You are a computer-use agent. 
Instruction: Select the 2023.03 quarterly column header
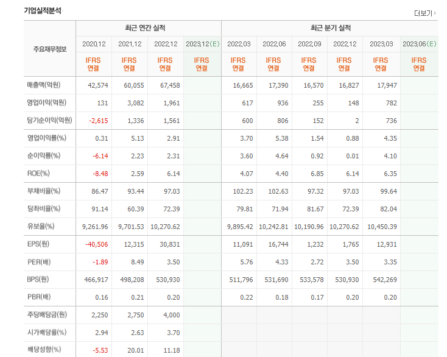[381, 44]
